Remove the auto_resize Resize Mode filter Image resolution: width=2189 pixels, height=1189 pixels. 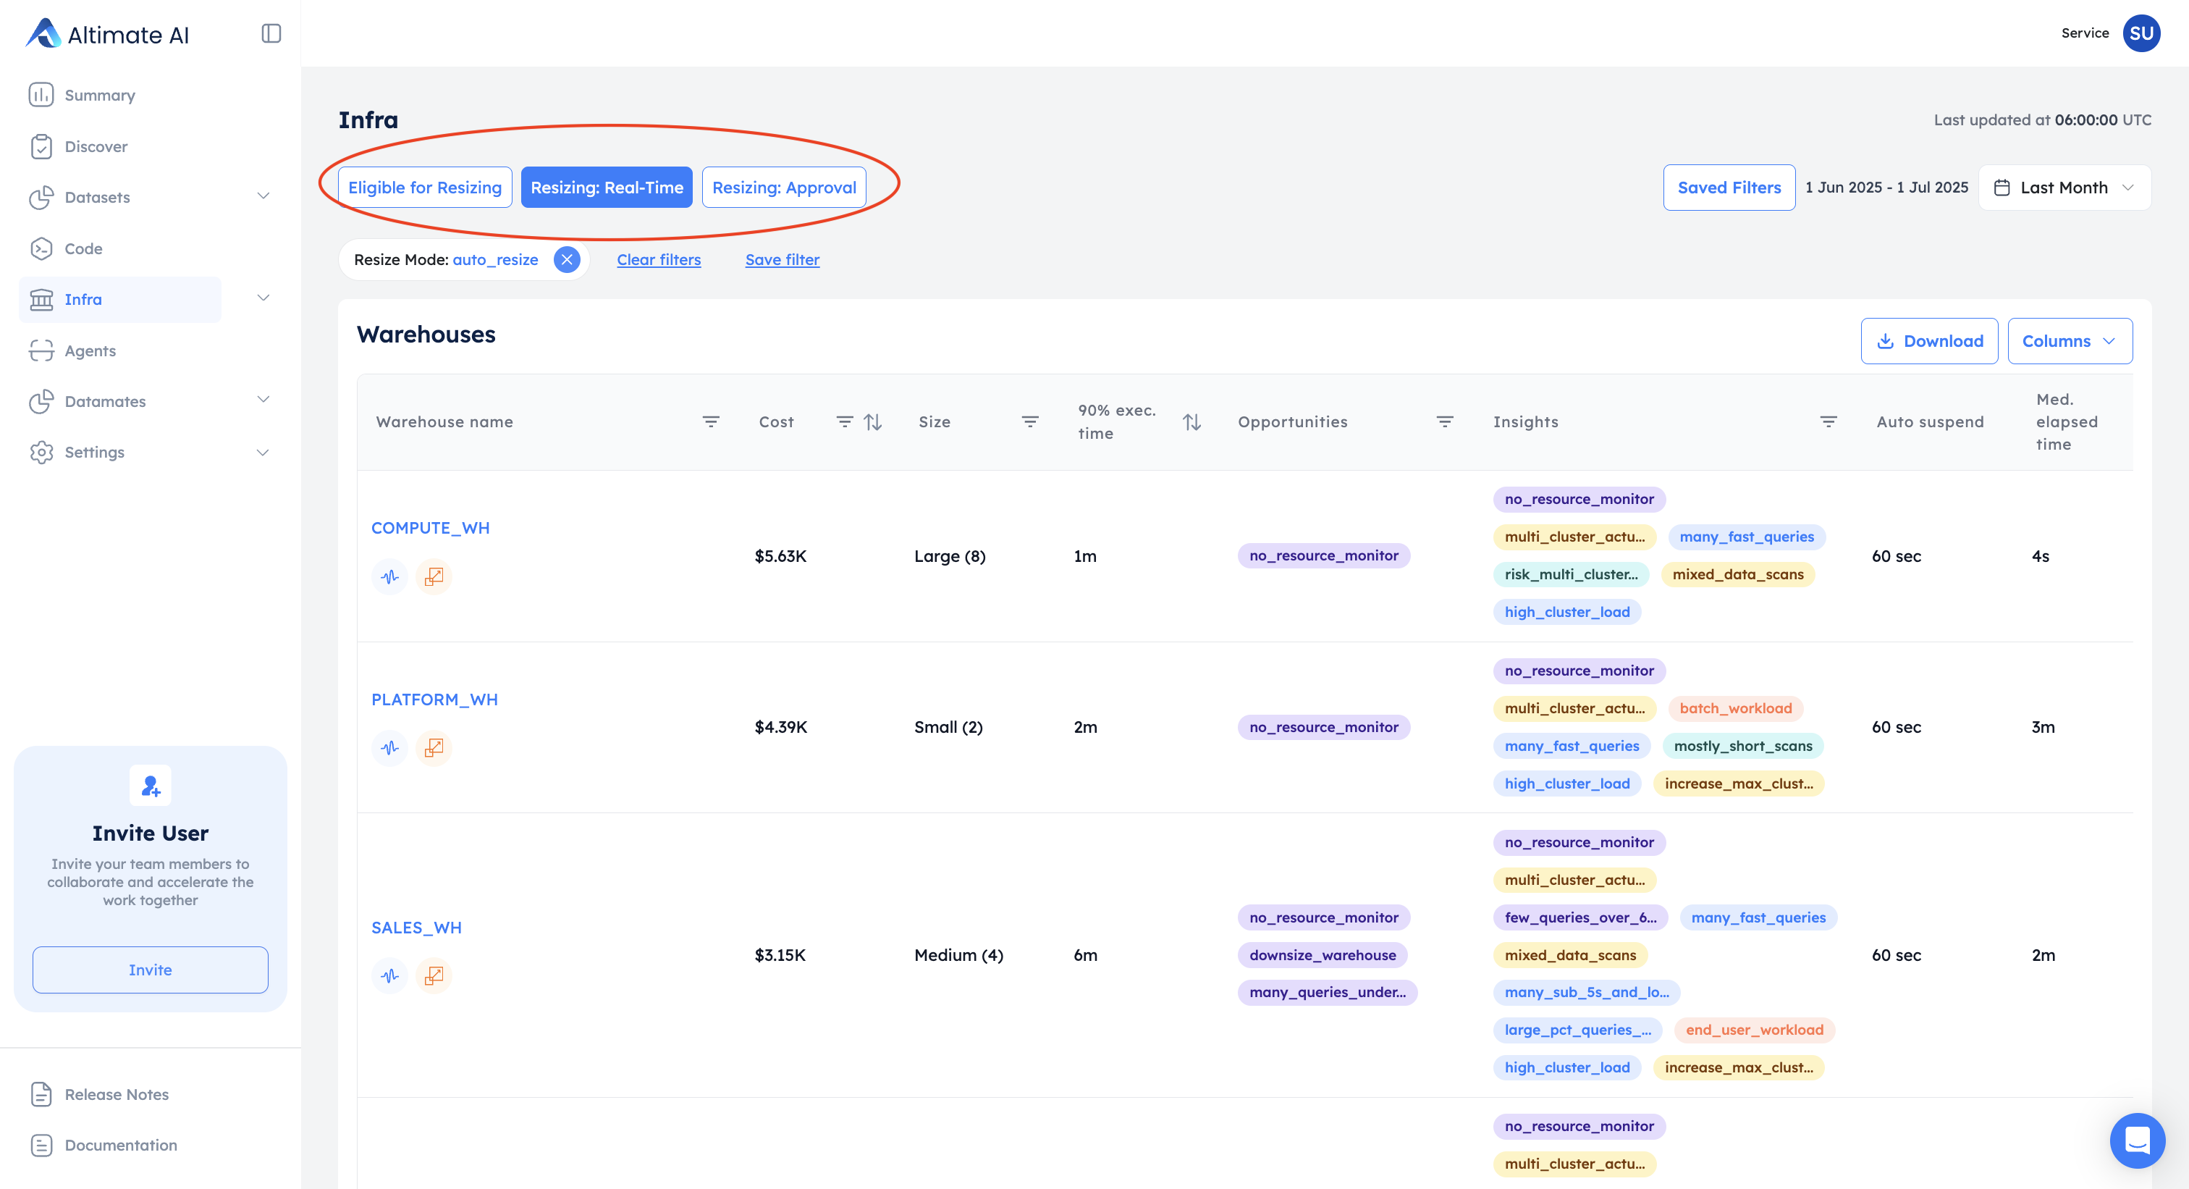(x=567, y=259)
